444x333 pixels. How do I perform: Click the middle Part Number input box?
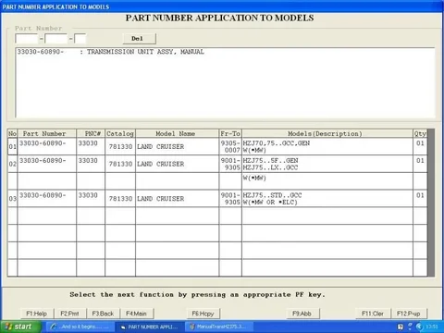pyautogui.click(x=55, y=39)
